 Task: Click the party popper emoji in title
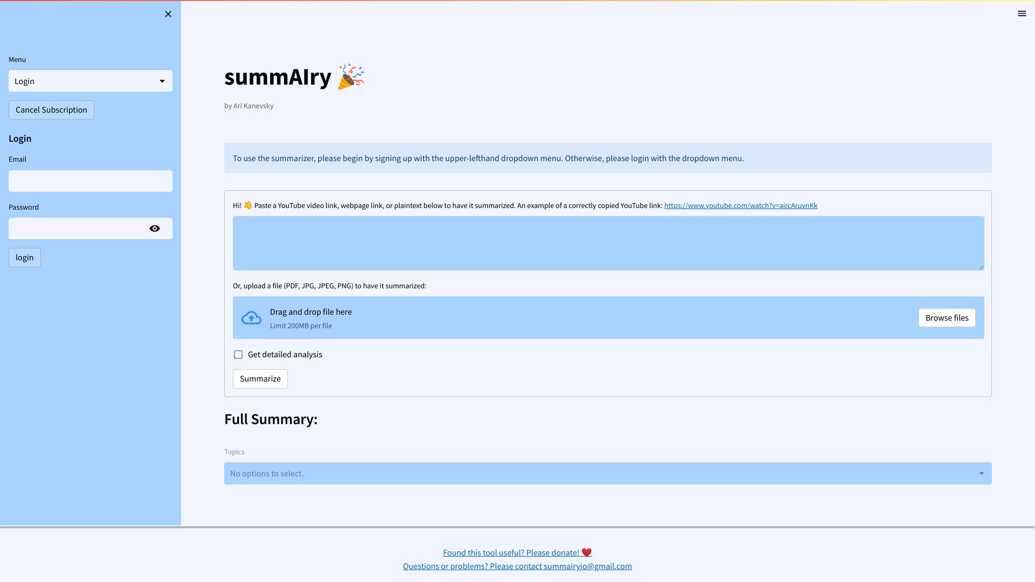point(351,77)
